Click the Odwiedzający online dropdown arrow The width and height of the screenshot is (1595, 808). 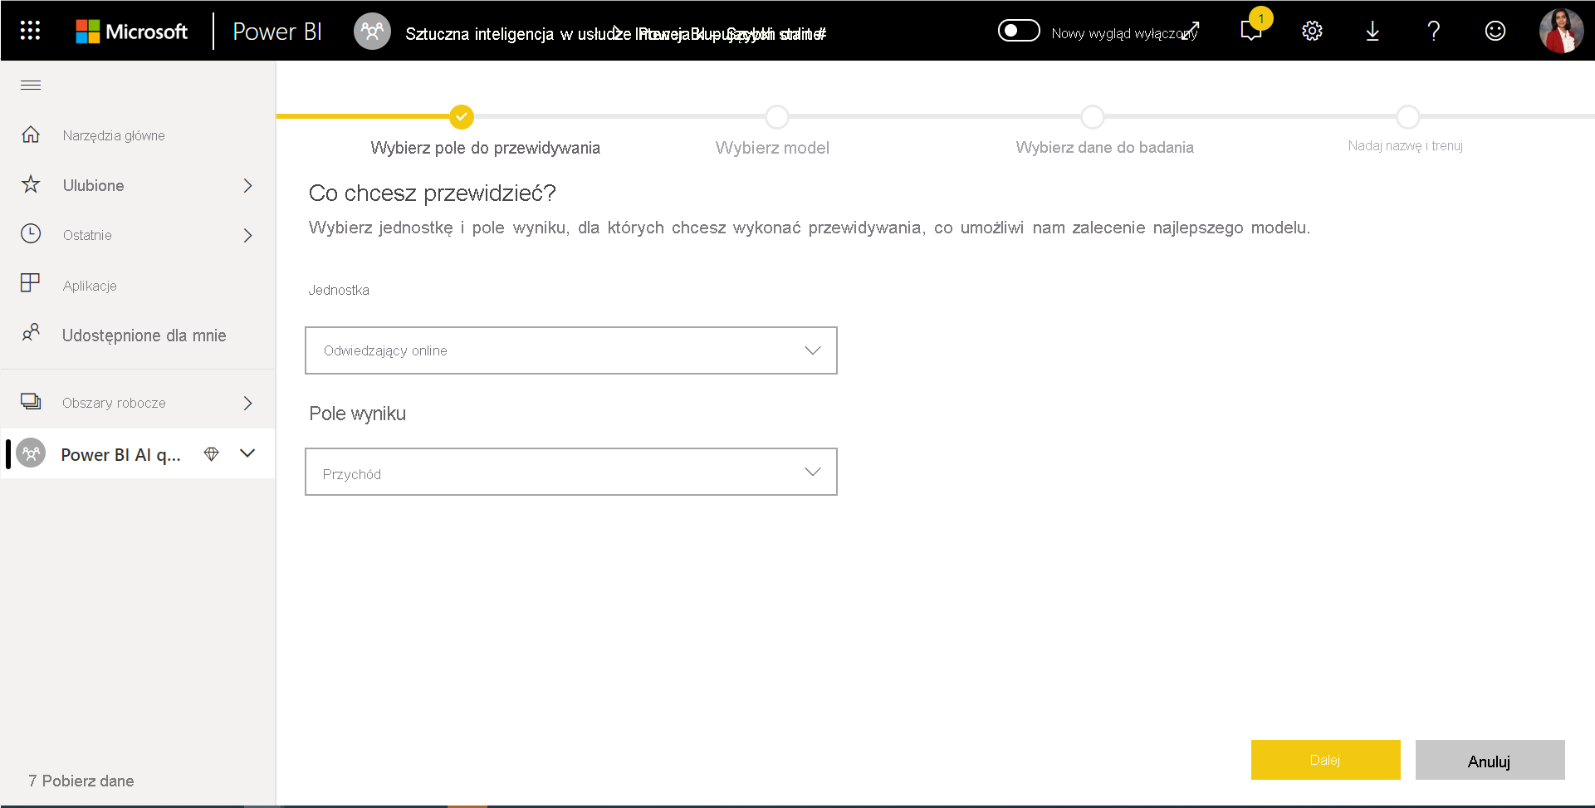pyautogui.click(x=813, y=350)
